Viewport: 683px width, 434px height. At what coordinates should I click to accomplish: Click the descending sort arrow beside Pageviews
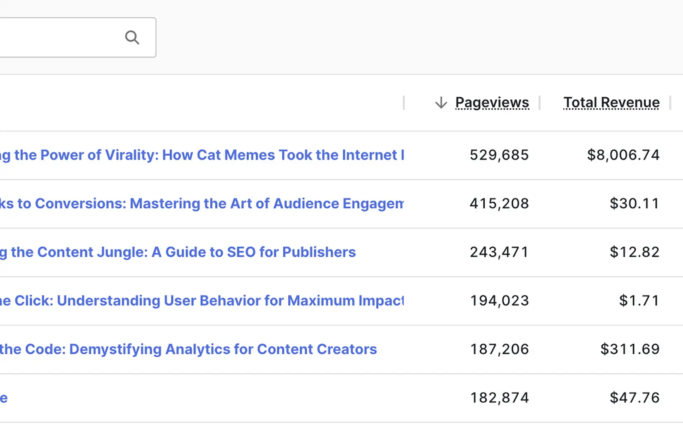[x=441, y=103]
